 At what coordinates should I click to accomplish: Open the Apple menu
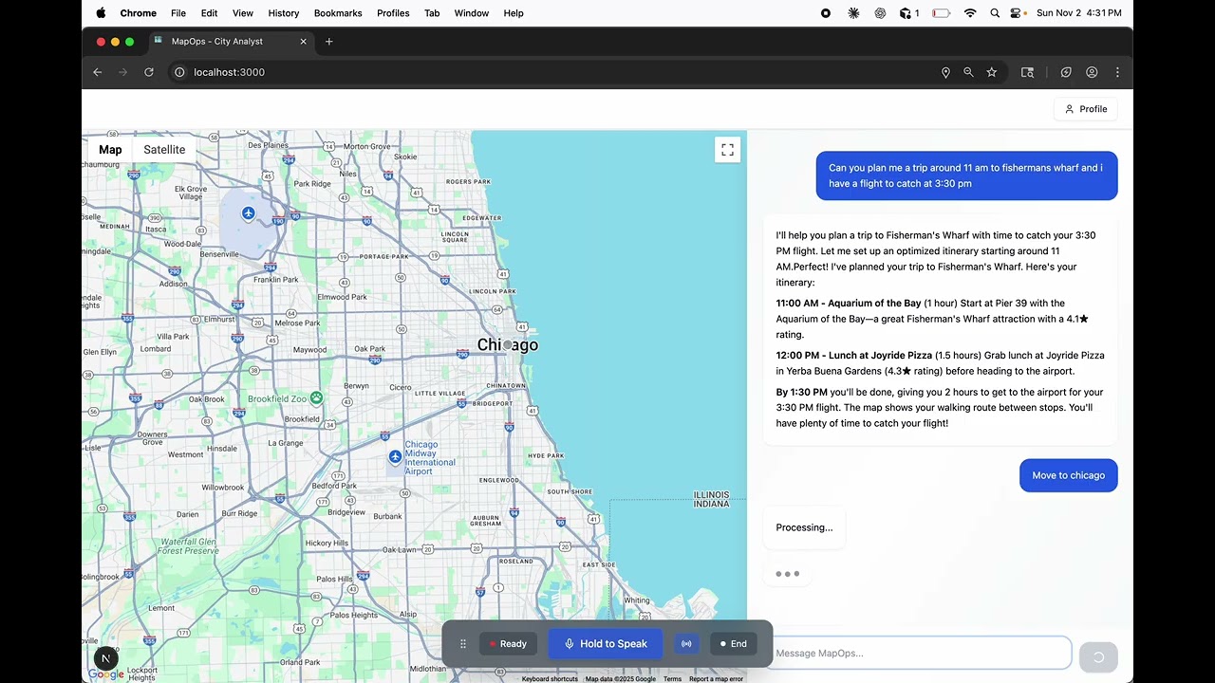point(101,13)
